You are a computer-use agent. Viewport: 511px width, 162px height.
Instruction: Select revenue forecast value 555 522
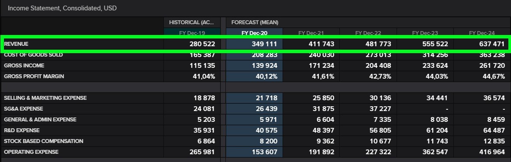pyautogui.click(x=435, y=44)
